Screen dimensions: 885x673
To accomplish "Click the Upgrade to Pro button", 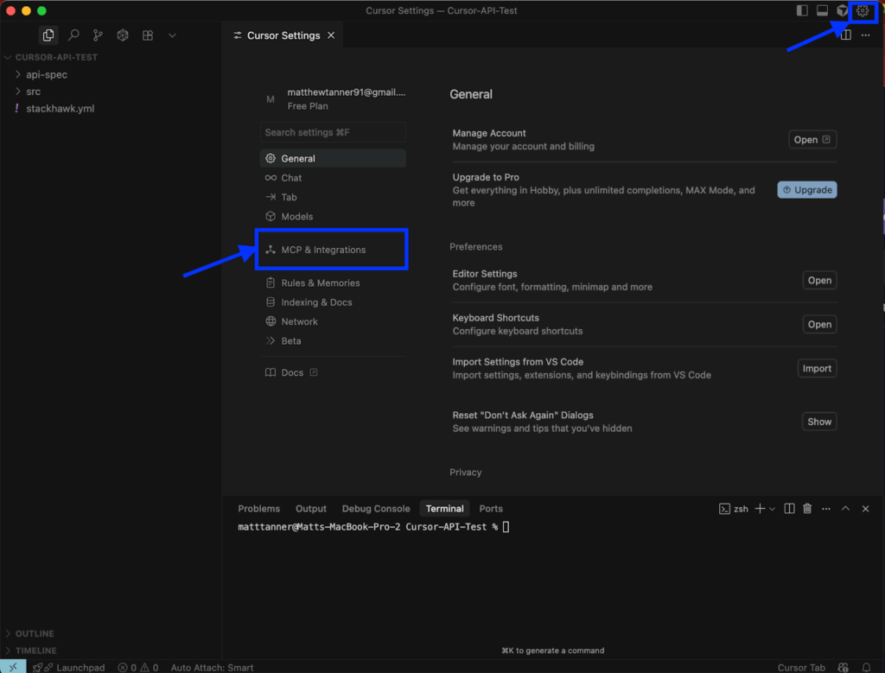I will coord(807,189).
